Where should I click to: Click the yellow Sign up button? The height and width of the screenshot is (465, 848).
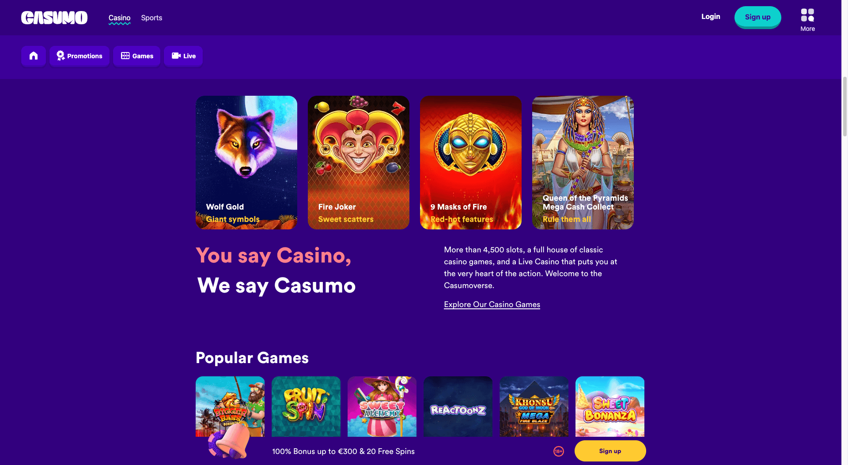(610, 451)
